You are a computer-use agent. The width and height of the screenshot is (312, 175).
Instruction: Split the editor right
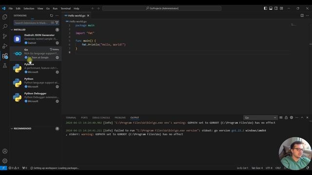(302, 16)
